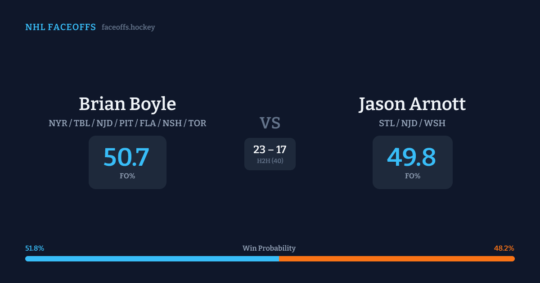Click Brian Boyle's 50.7 faceoff percentage
Screen dimensions: 540x283
click(126, 157)
